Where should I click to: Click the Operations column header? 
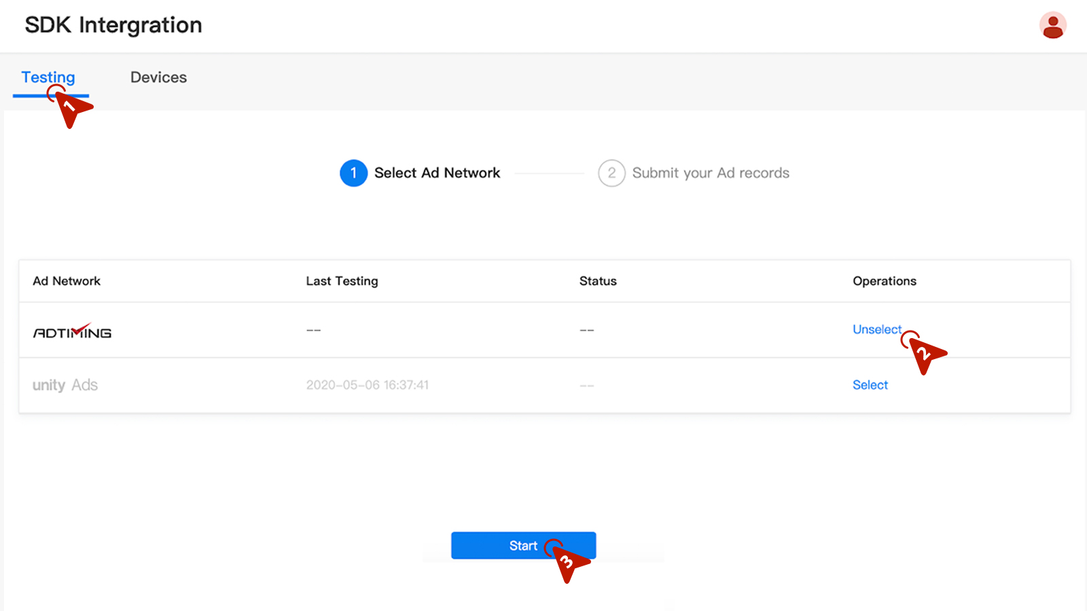point(885,281)
